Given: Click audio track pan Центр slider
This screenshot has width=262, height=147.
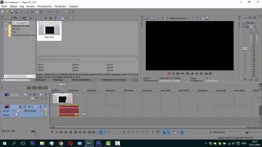Looking at the screenshot, I should tap(17, 115).
